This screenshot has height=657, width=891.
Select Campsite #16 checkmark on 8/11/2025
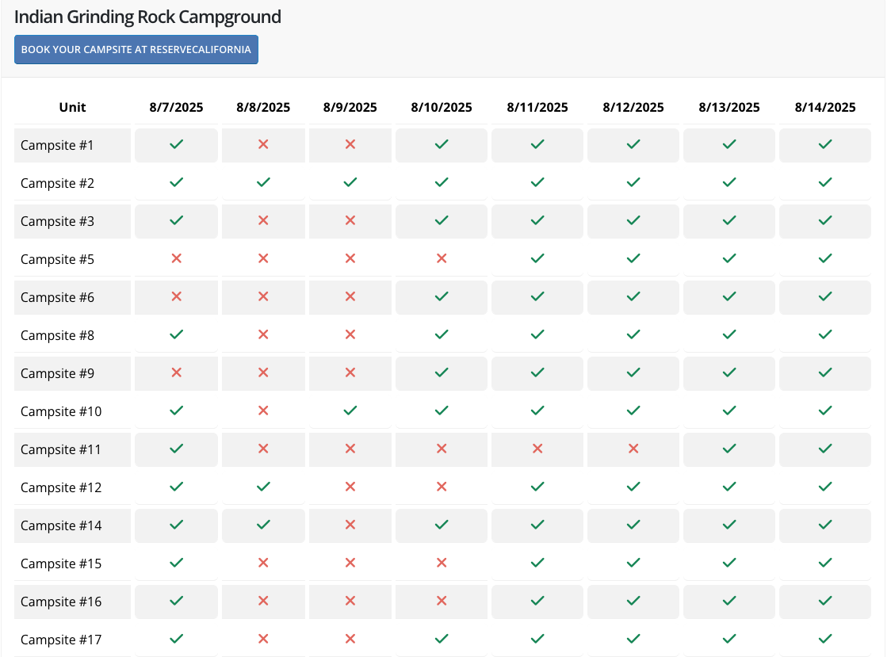(x=537, y=601)
